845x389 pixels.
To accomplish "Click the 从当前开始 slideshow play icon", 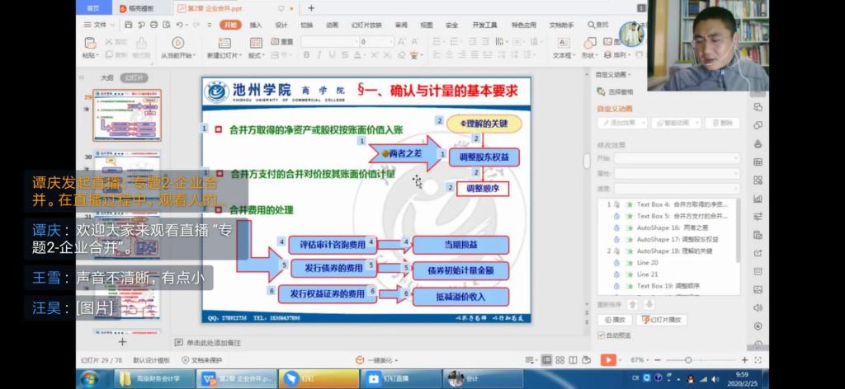I will (x=177, y=42).
